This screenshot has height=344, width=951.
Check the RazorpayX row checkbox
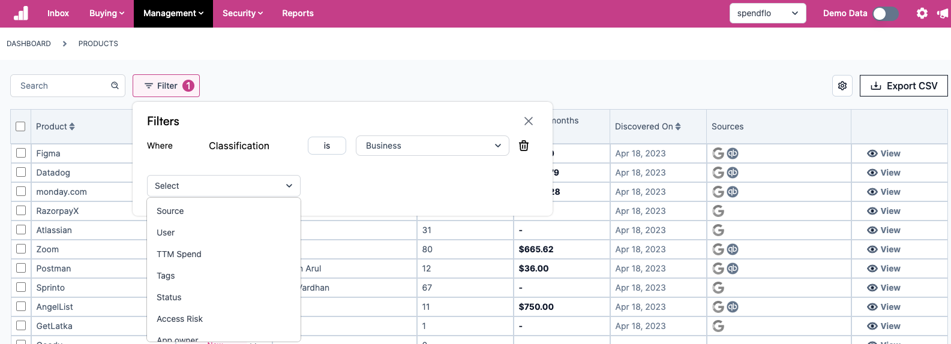[21, 210]
